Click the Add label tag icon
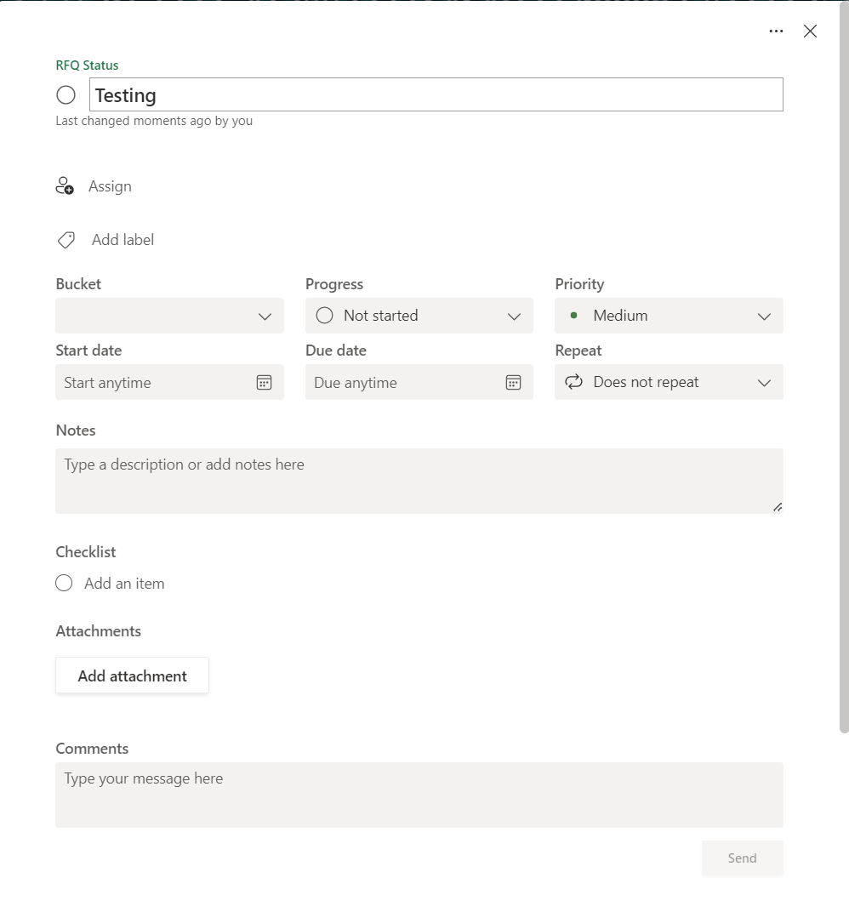This screenshot has width=849, height=912. 66,241
